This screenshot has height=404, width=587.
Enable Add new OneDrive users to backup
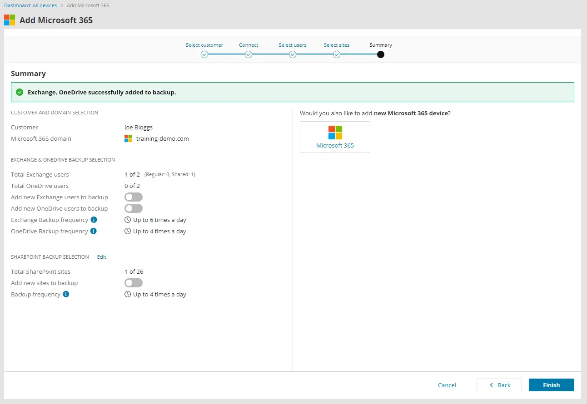134,208
